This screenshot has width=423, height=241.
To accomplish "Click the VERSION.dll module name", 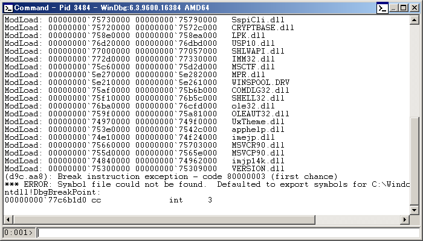I will tap(257, 168).
